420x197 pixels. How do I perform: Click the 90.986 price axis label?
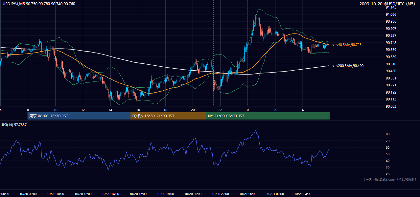(391, 21)
